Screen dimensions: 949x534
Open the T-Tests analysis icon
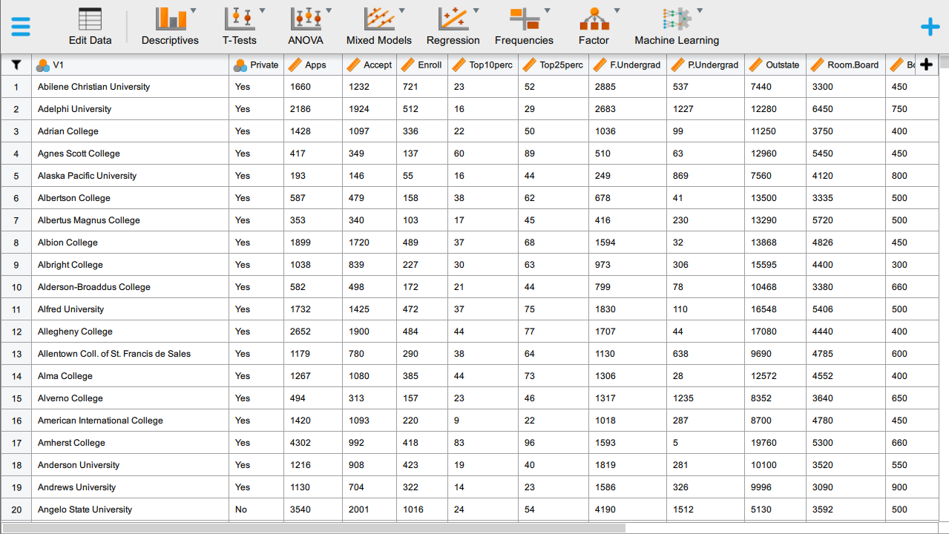(x=240, y=19)
